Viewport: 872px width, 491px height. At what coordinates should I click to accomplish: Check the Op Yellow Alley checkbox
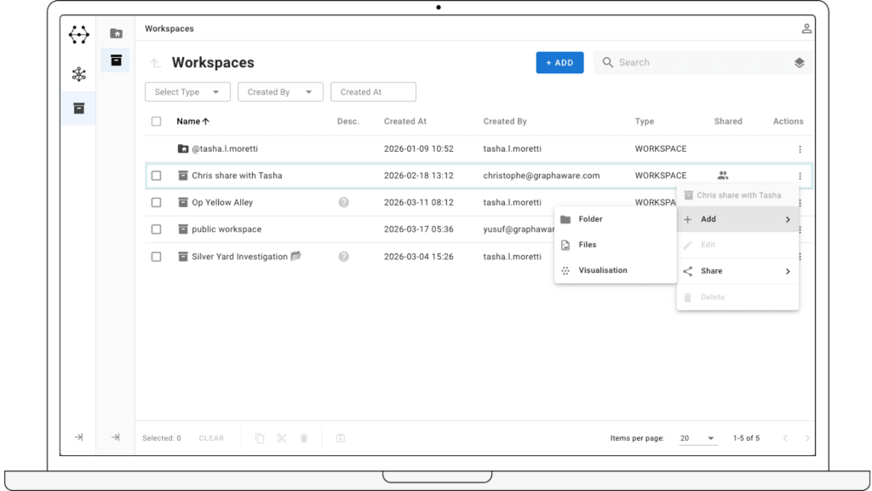[x=157, y=203]
